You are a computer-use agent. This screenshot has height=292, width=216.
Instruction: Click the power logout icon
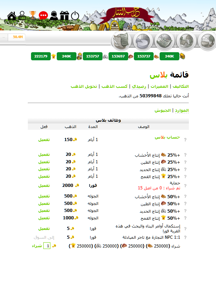pyautogui.click(x=75, y=16)
